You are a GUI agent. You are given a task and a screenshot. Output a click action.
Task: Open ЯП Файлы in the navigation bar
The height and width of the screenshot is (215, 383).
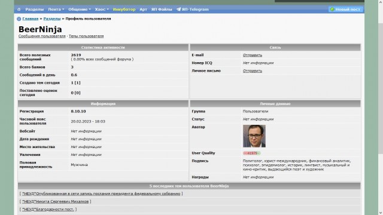pyautogui.click(x=162, y=10)
